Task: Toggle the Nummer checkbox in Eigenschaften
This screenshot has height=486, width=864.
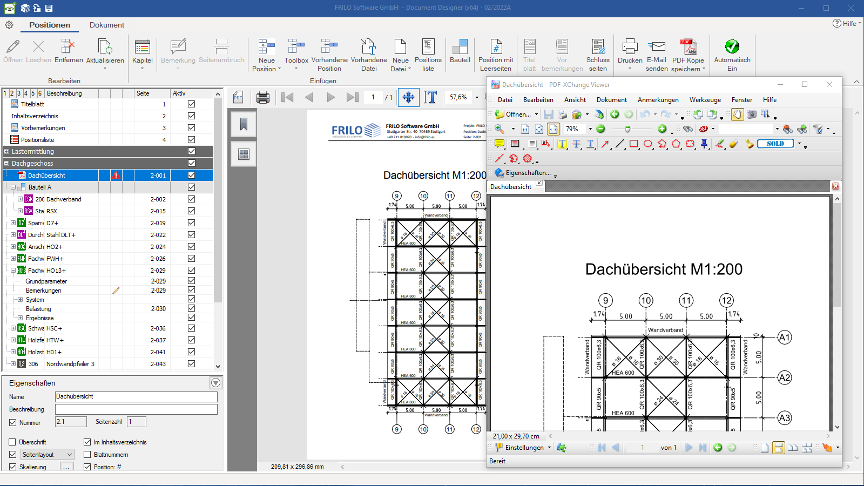Action: click(x=13, y=423)
